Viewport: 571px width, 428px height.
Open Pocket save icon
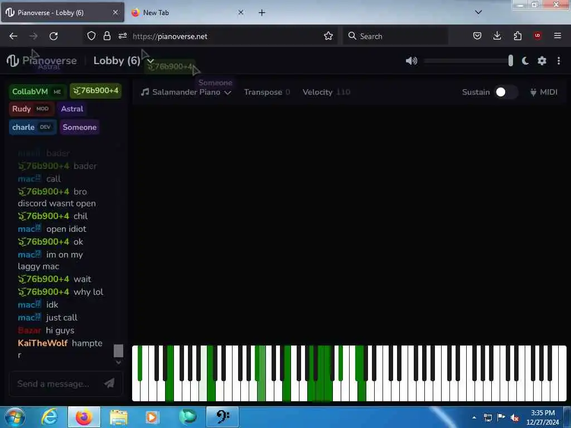point(477,36)
